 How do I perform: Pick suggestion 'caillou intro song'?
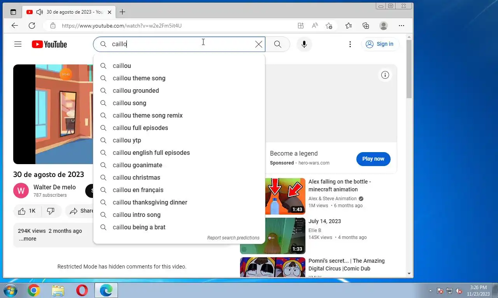tap(179, 215)
